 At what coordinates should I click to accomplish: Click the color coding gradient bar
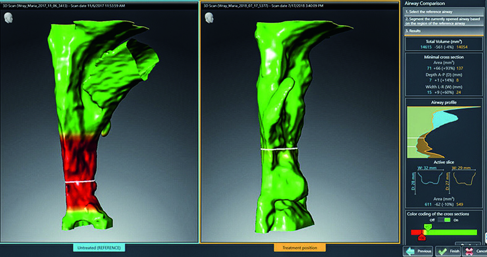click(x=450, y=232)
